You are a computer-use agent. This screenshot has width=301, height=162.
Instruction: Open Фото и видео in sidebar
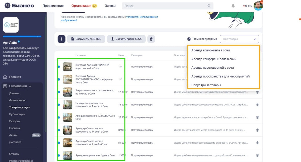coord(18,100)
